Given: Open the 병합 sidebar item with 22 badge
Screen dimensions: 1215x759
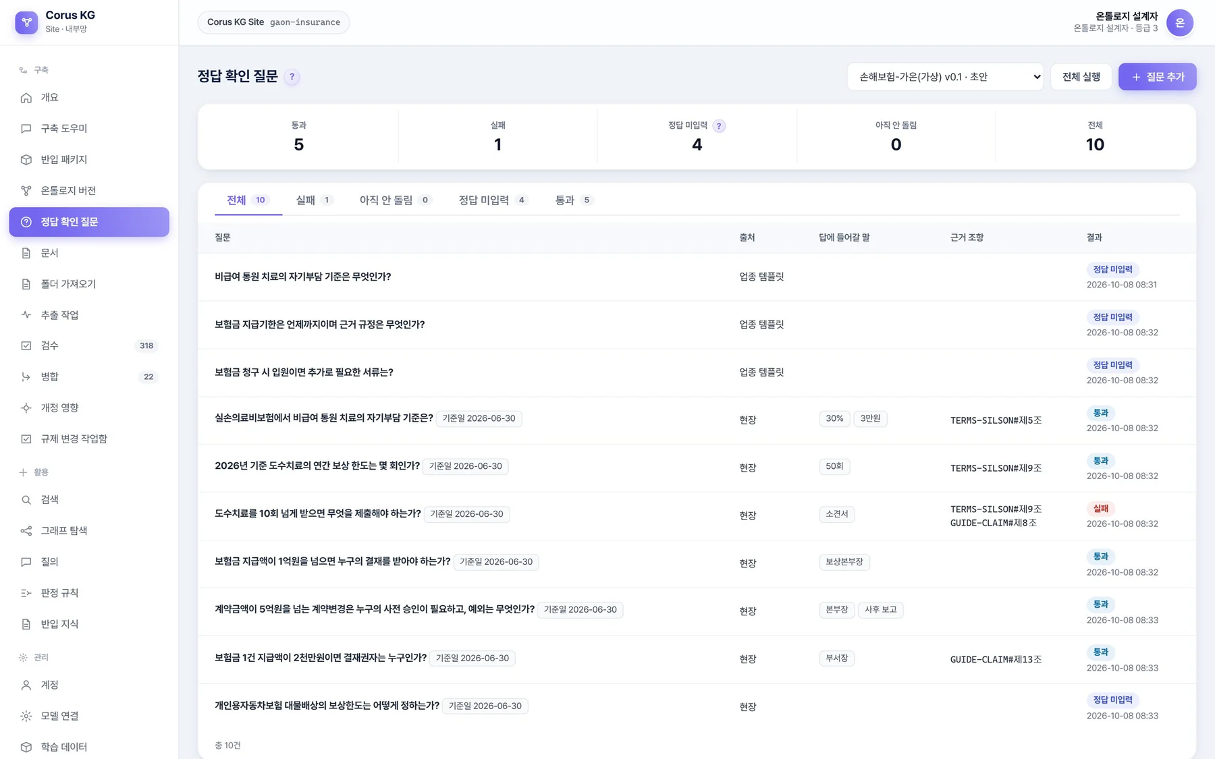Looking at the screenshot, I should [x=89, y=377].
